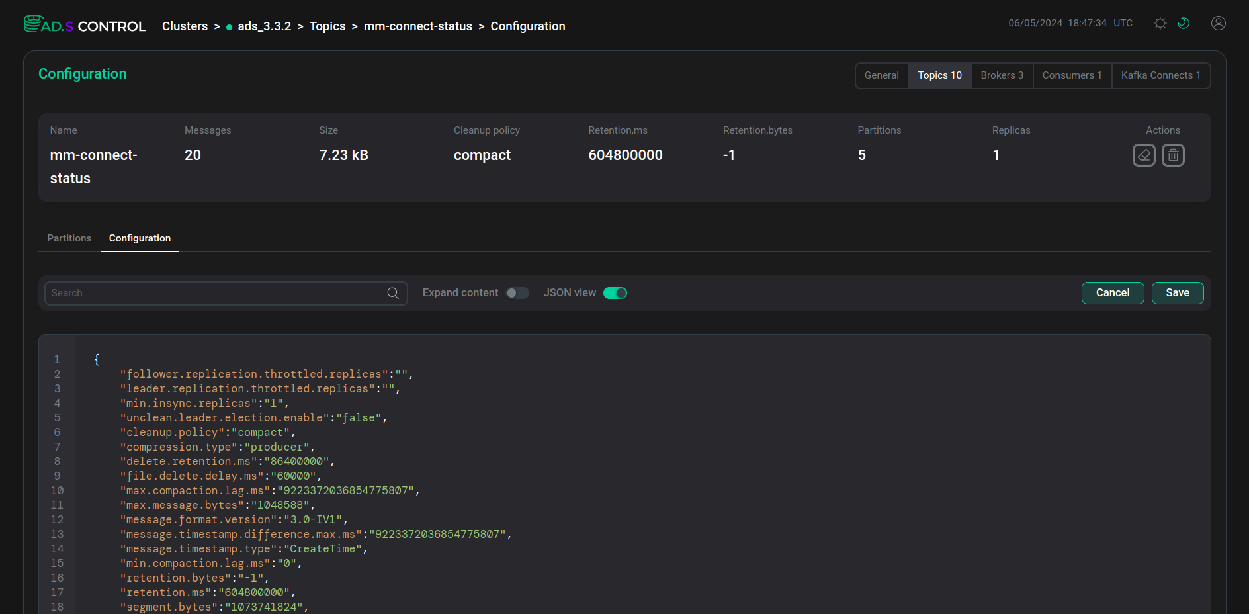Click the "unclean.leader.election.enable" JSON line
The width and height of the screenshot is (1249, 614).
[253, 417]
